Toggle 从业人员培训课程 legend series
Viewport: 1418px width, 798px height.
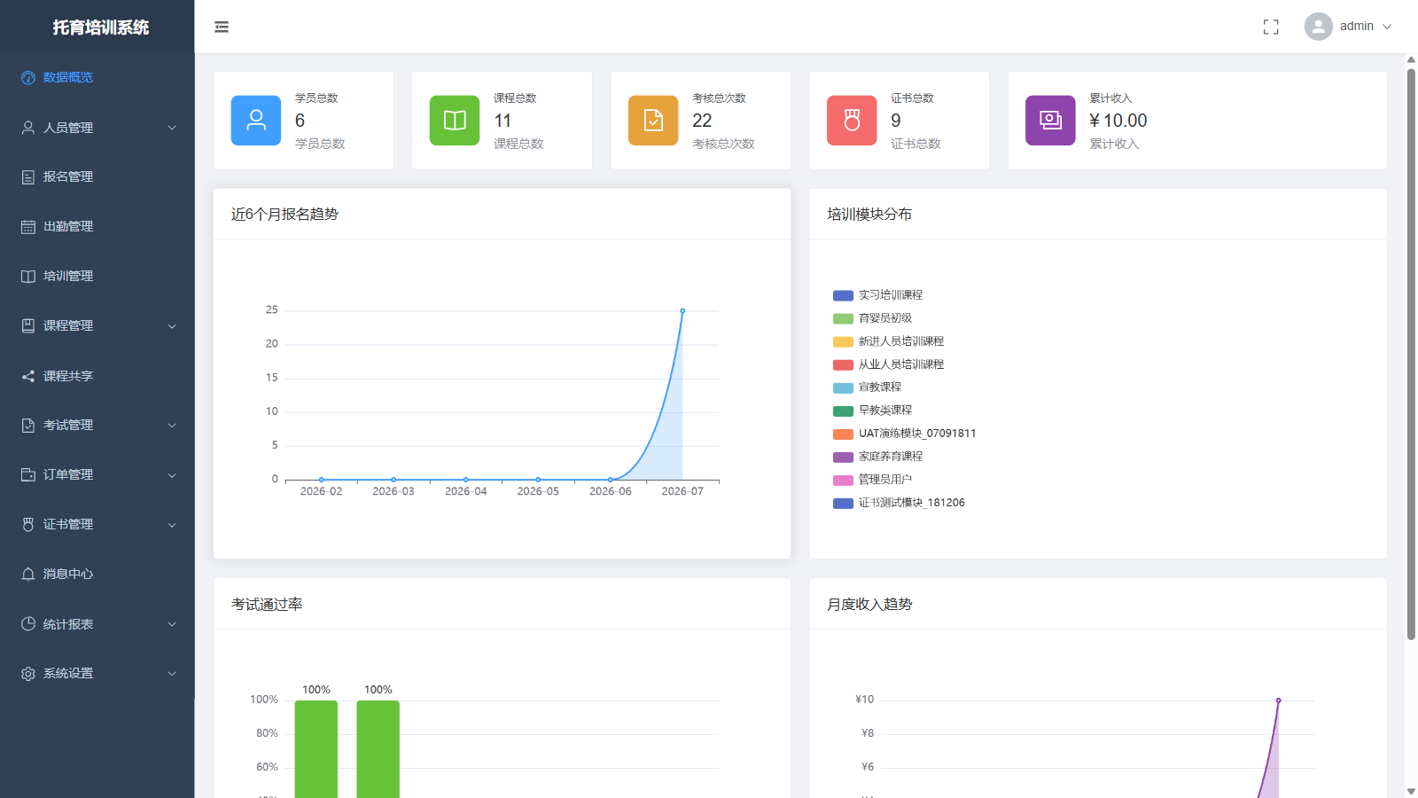[889, 364]
